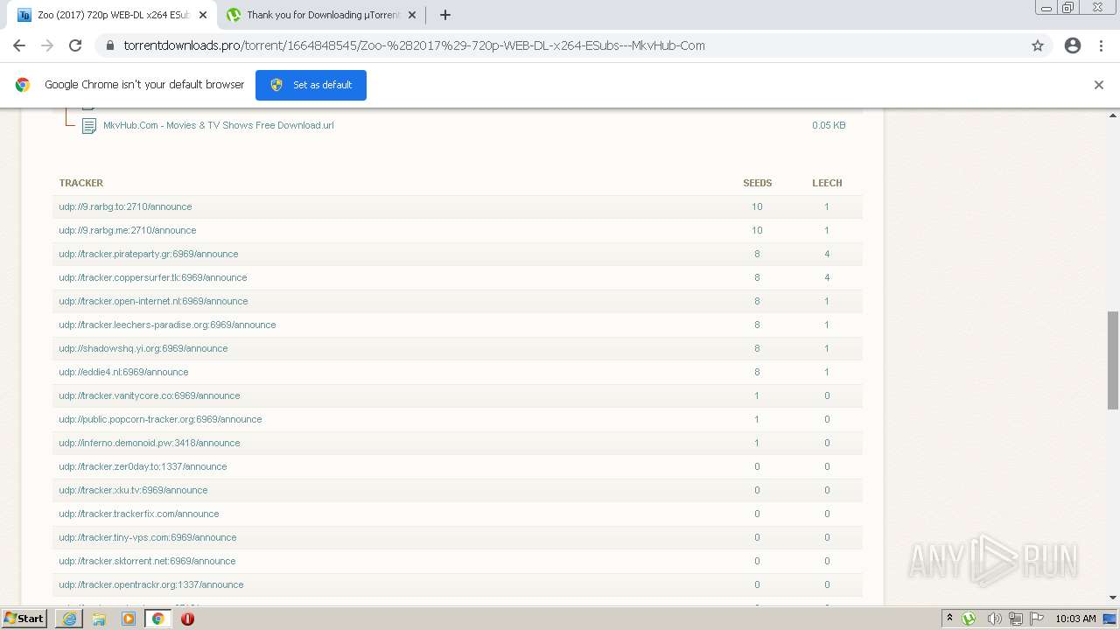Select inferno.demonoid.pw tracker row

point(458,443)
